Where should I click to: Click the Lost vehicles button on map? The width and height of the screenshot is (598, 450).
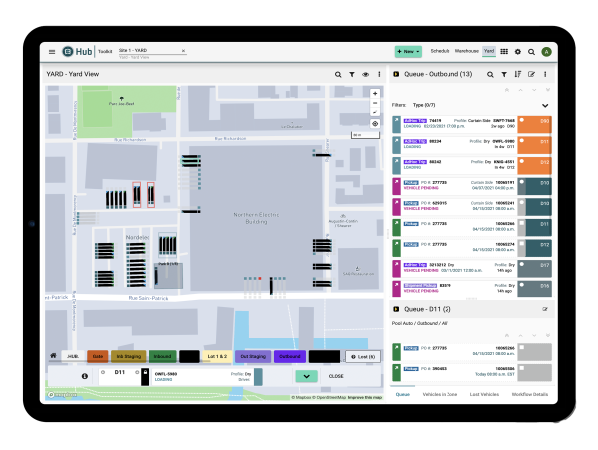point(363,357)
